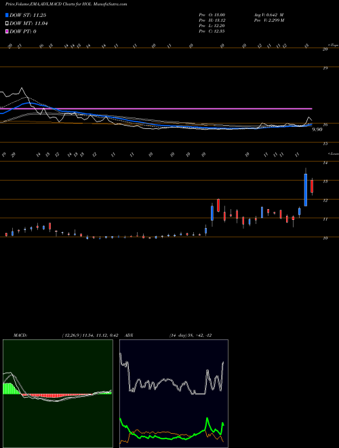Click the price axis label '13'
Image resolution: width=339 pixels, height=448 pixels.
(x=325, y=181)
